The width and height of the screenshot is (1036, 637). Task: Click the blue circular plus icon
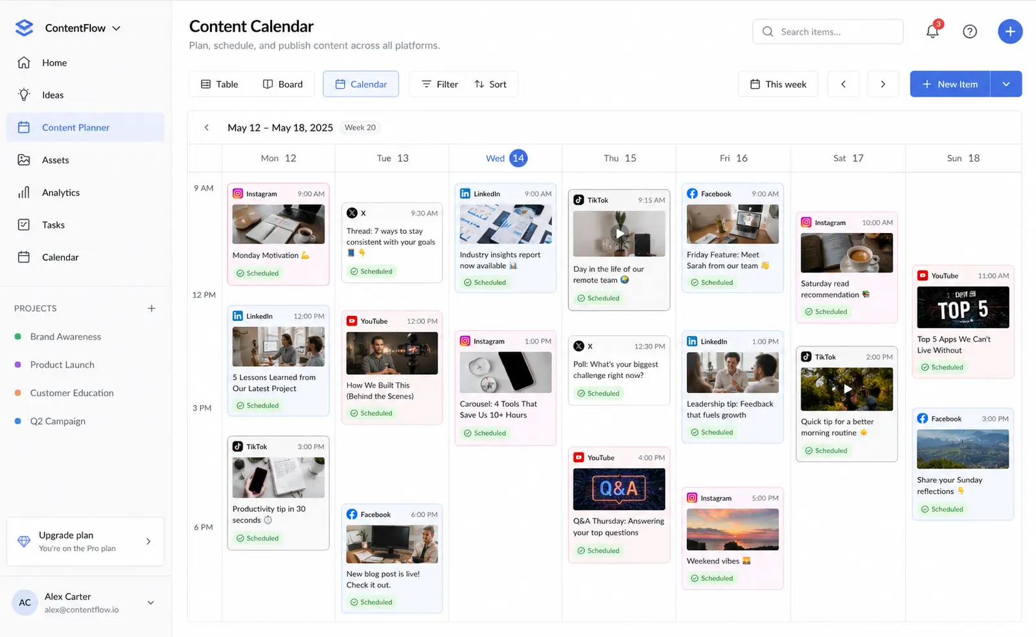pos(1010,31)
